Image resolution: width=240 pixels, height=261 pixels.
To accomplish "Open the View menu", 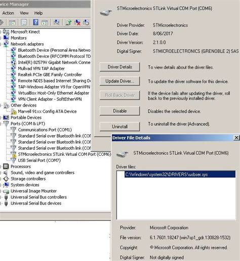I will pyautogui.click(x=24, y=13).
